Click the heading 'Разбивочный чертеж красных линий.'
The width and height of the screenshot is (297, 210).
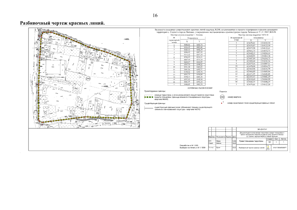click(x=62, y=23)
